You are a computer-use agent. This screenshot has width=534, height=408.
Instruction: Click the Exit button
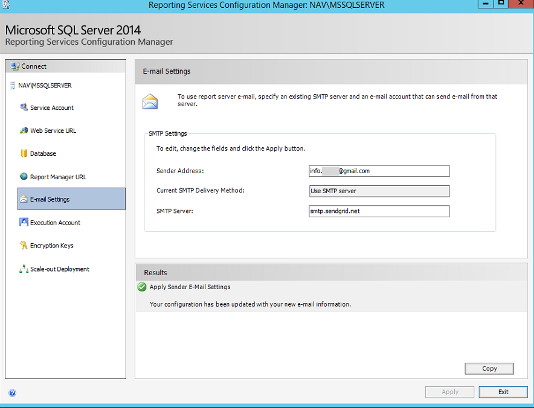[x=503, y=392]
